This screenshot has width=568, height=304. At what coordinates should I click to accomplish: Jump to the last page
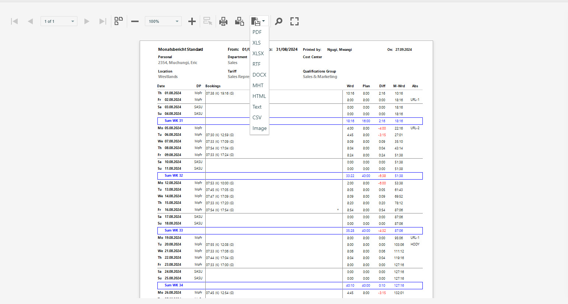(x=103, y=21)
